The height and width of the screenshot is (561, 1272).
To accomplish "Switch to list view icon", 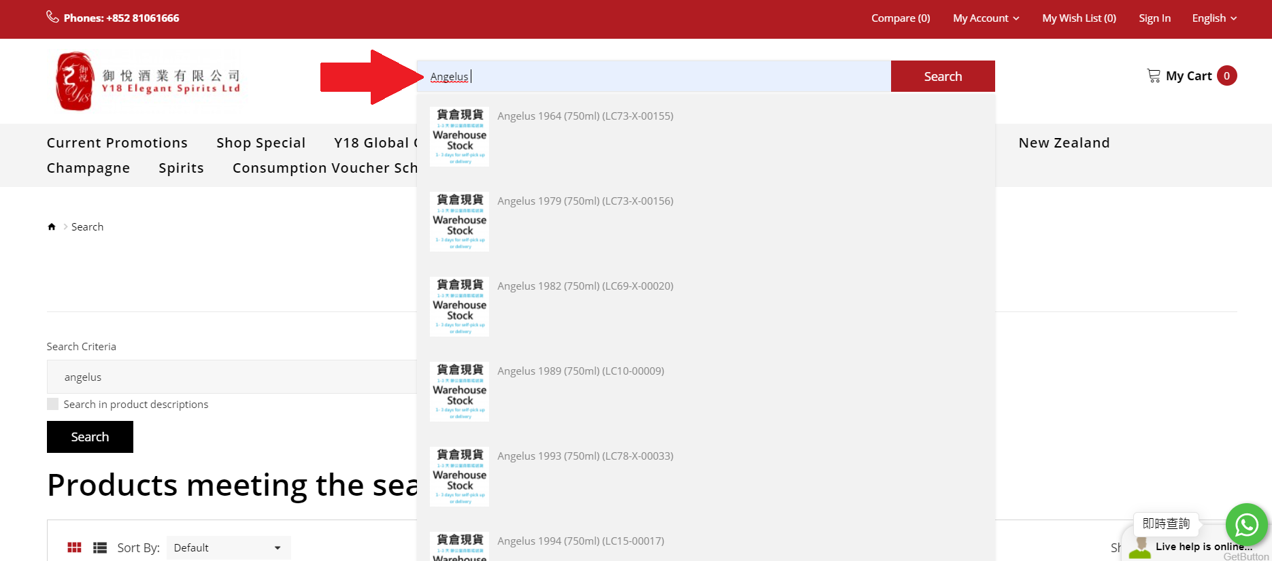I will click(100, 547).
